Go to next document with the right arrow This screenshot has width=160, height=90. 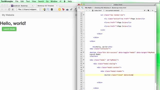tap(89, 10)
